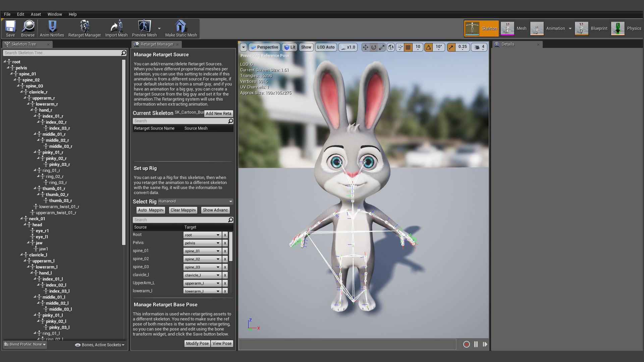The height and width of the screenshot is (362, 644).
Task: Select the rotate transform tool in viewport
Action: (x=374, y=47)
